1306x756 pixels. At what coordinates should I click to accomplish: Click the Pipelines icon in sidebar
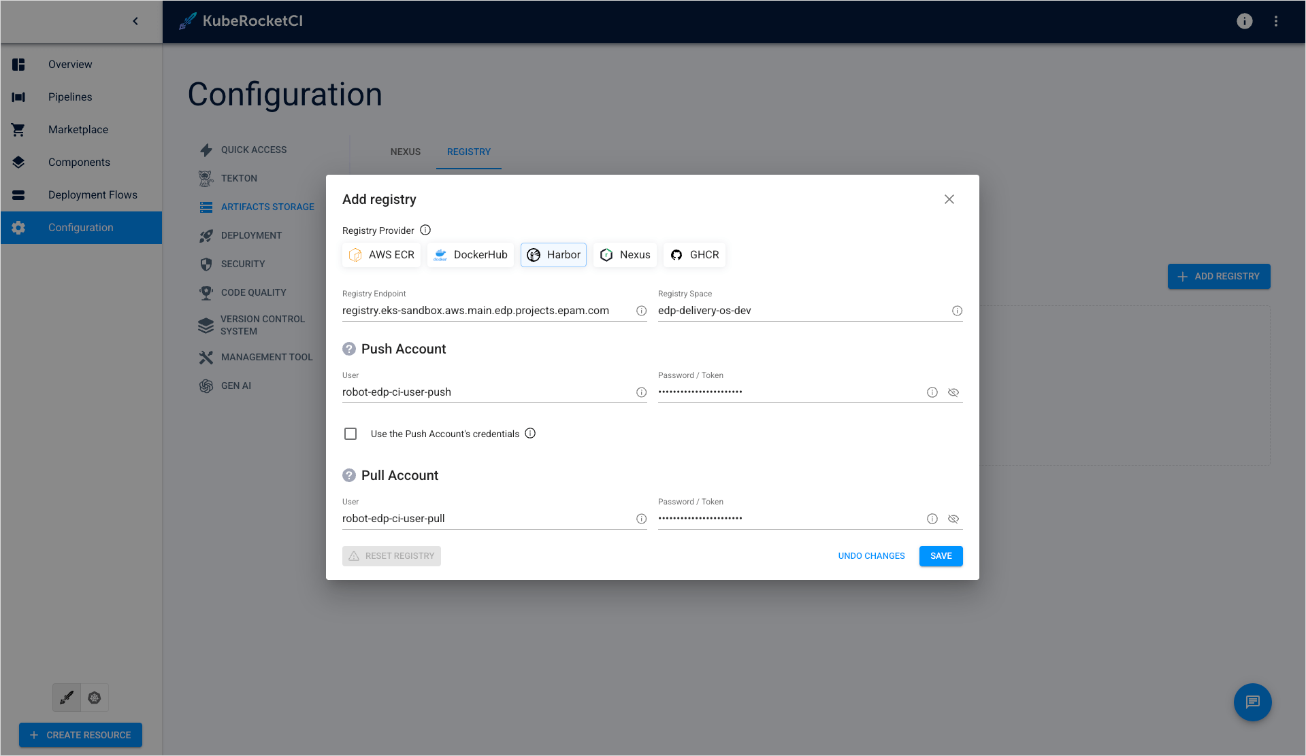18,97
